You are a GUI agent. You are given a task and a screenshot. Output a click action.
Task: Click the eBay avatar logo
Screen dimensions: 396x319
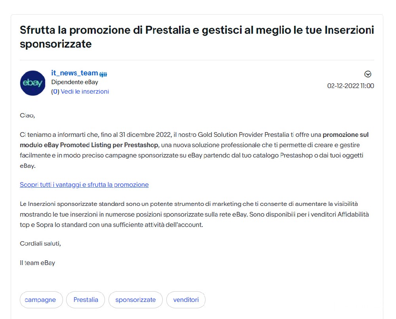tap(32, 83)
